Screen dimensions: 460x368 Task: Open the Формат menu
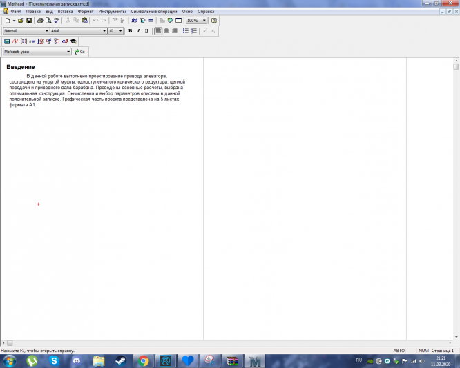(x=86, y=12)
